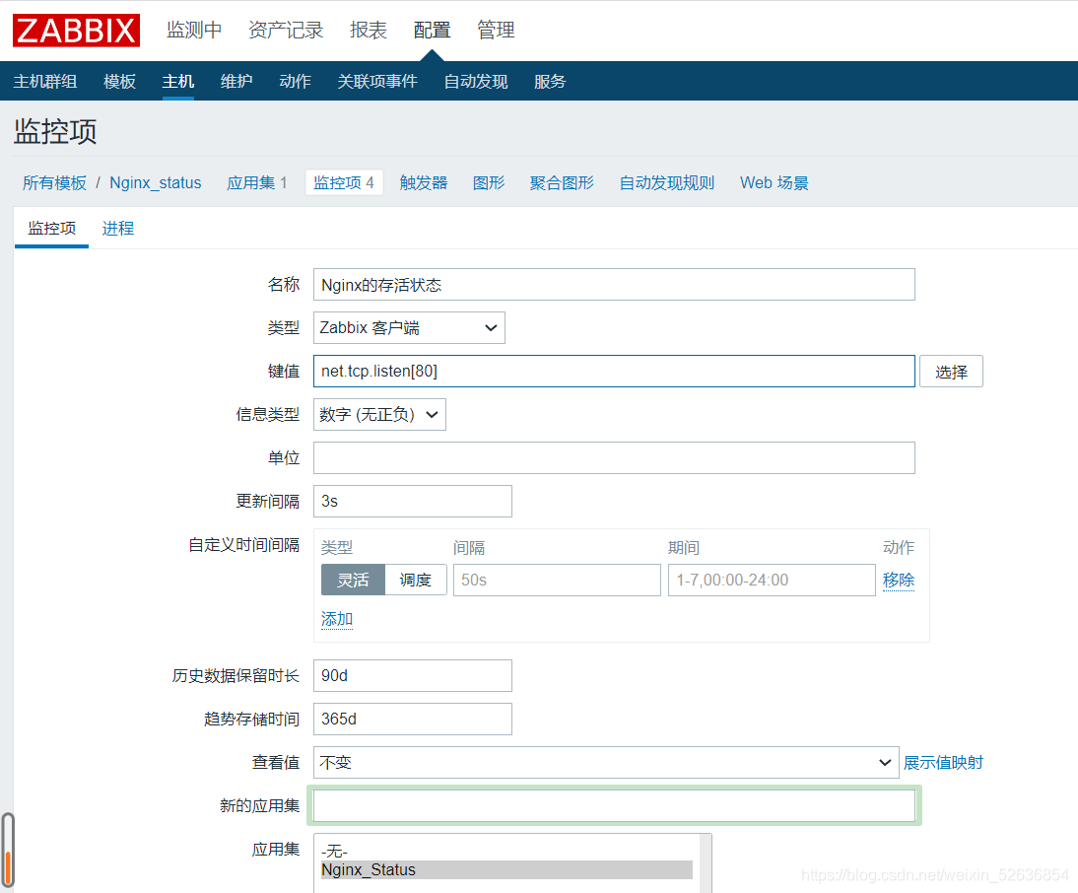Go to 维护 submenu

(x=236, y=81)
